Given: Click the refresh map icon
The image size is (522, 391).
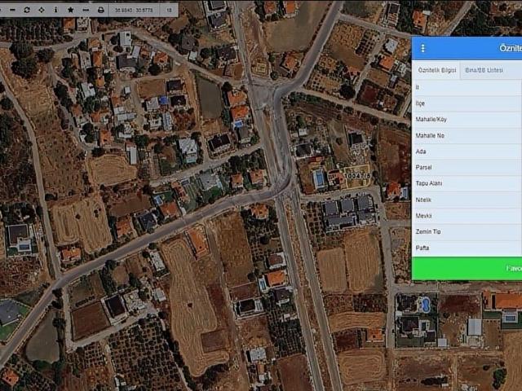Looking at the screenshot, I should pos(26,10).
